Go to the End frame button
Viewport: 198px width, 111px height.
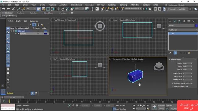coord(148,105)
